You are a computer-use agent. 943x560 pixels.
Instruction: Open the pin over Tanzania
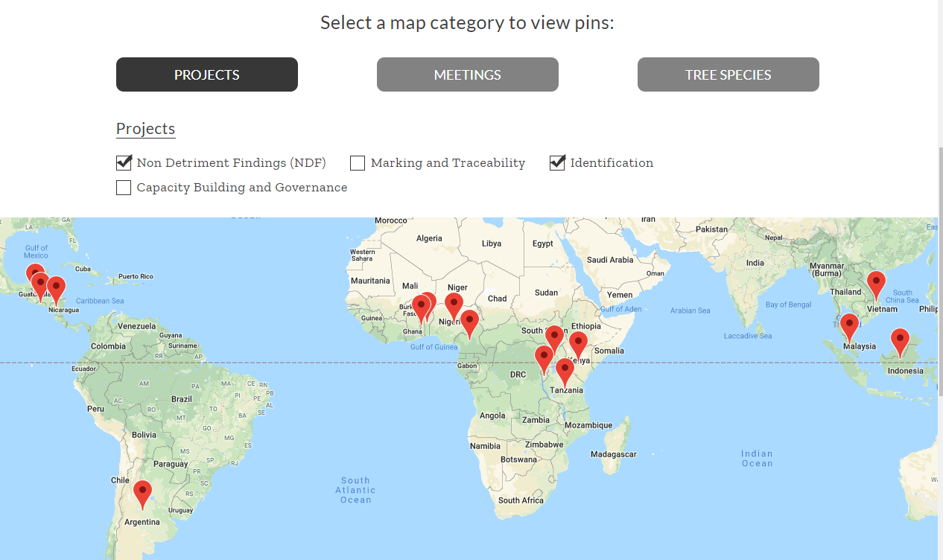pos(565,371)
